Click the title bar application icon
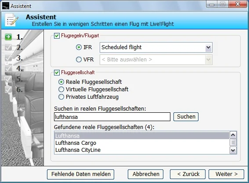This screenshot has width=249, height=183. coord(6,6)
